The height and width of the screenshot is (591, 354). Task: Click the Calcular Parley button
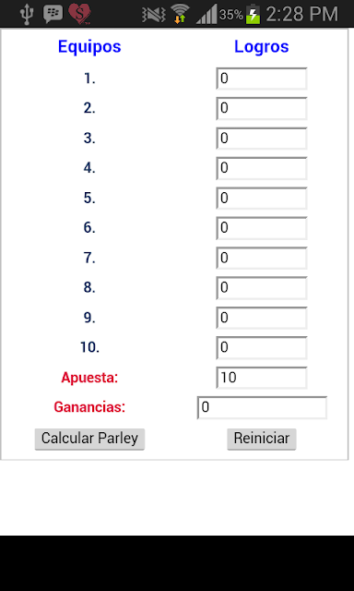89,439
